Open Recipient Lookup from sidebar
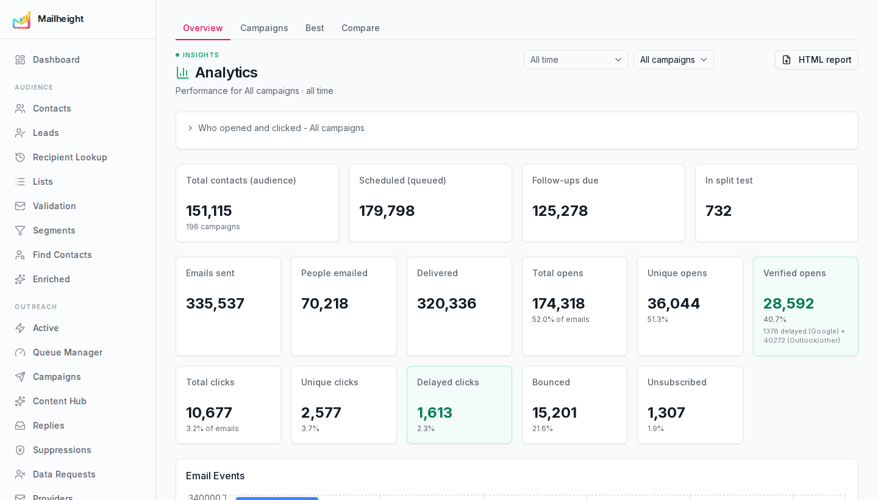 coord(77,157)
